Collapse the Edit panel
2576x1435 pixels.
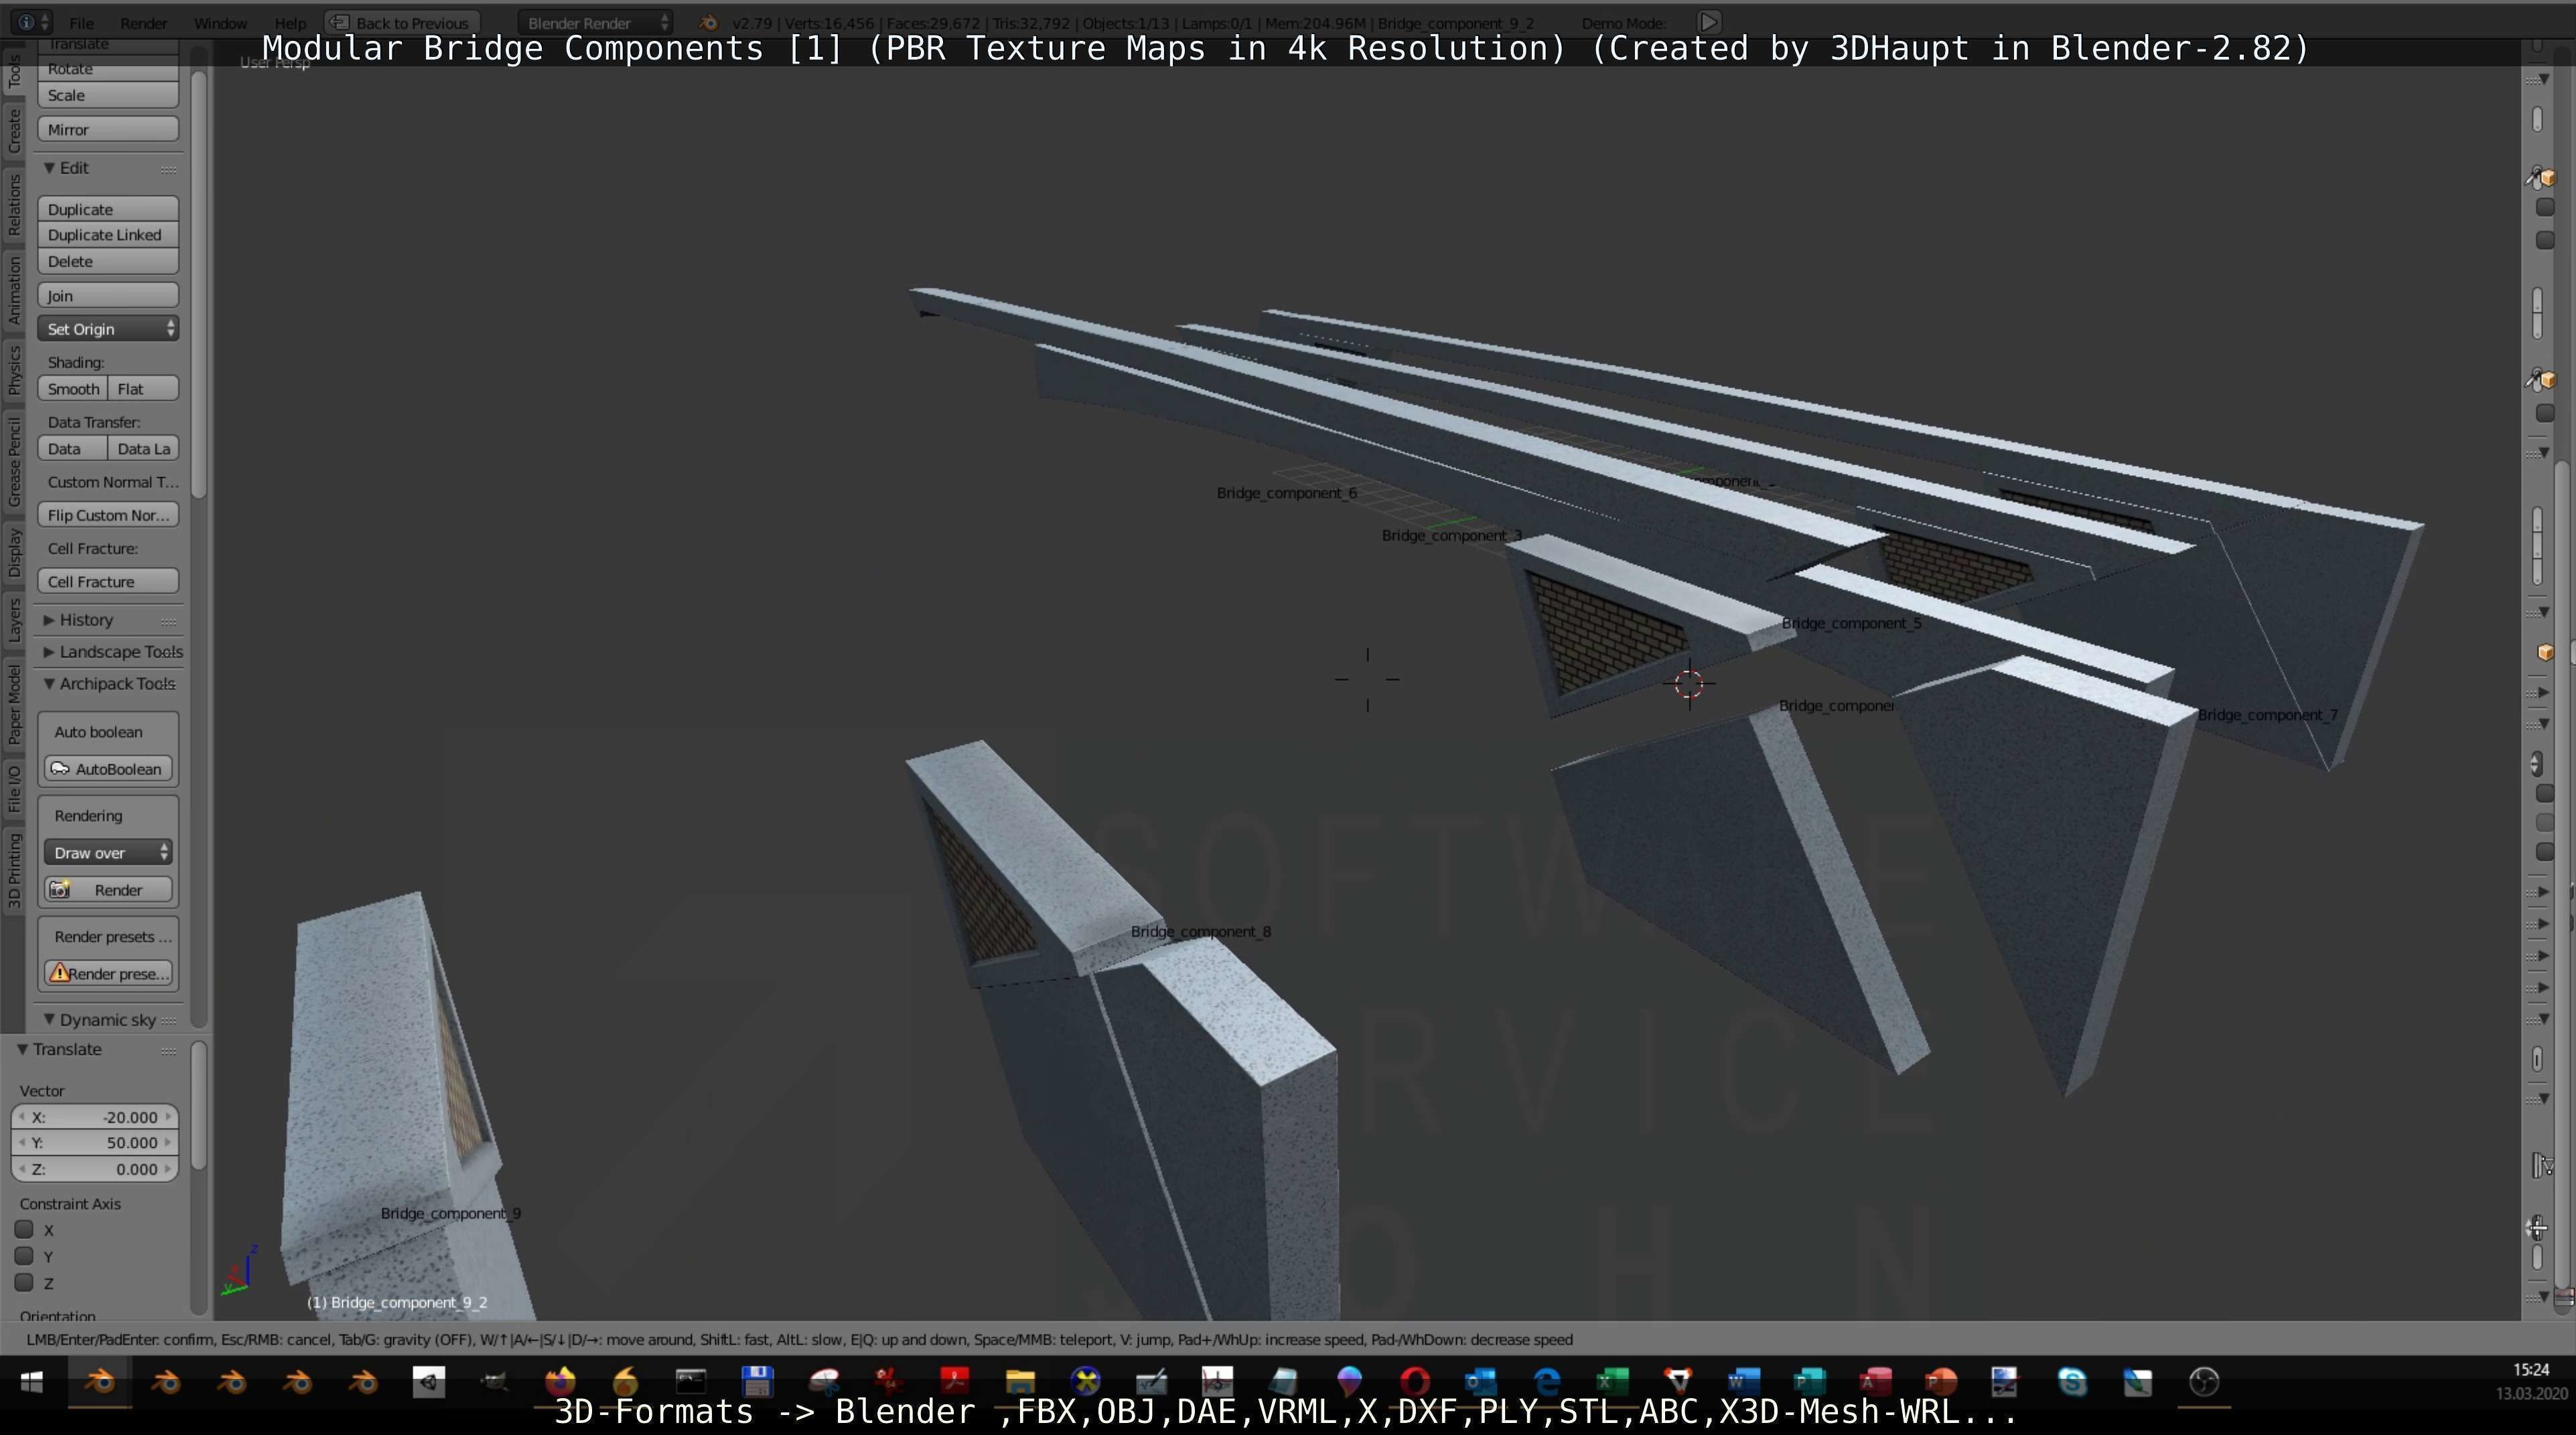coord(65,168)
